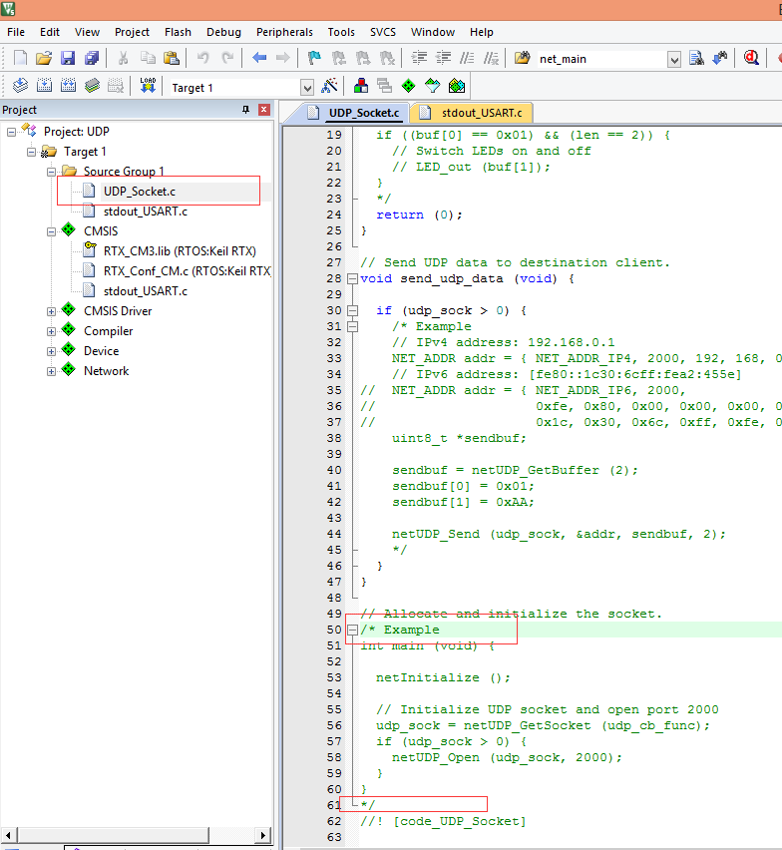782x850 pixels.
Task: Click the Find in Files icon
Action: tap(696, 58)
